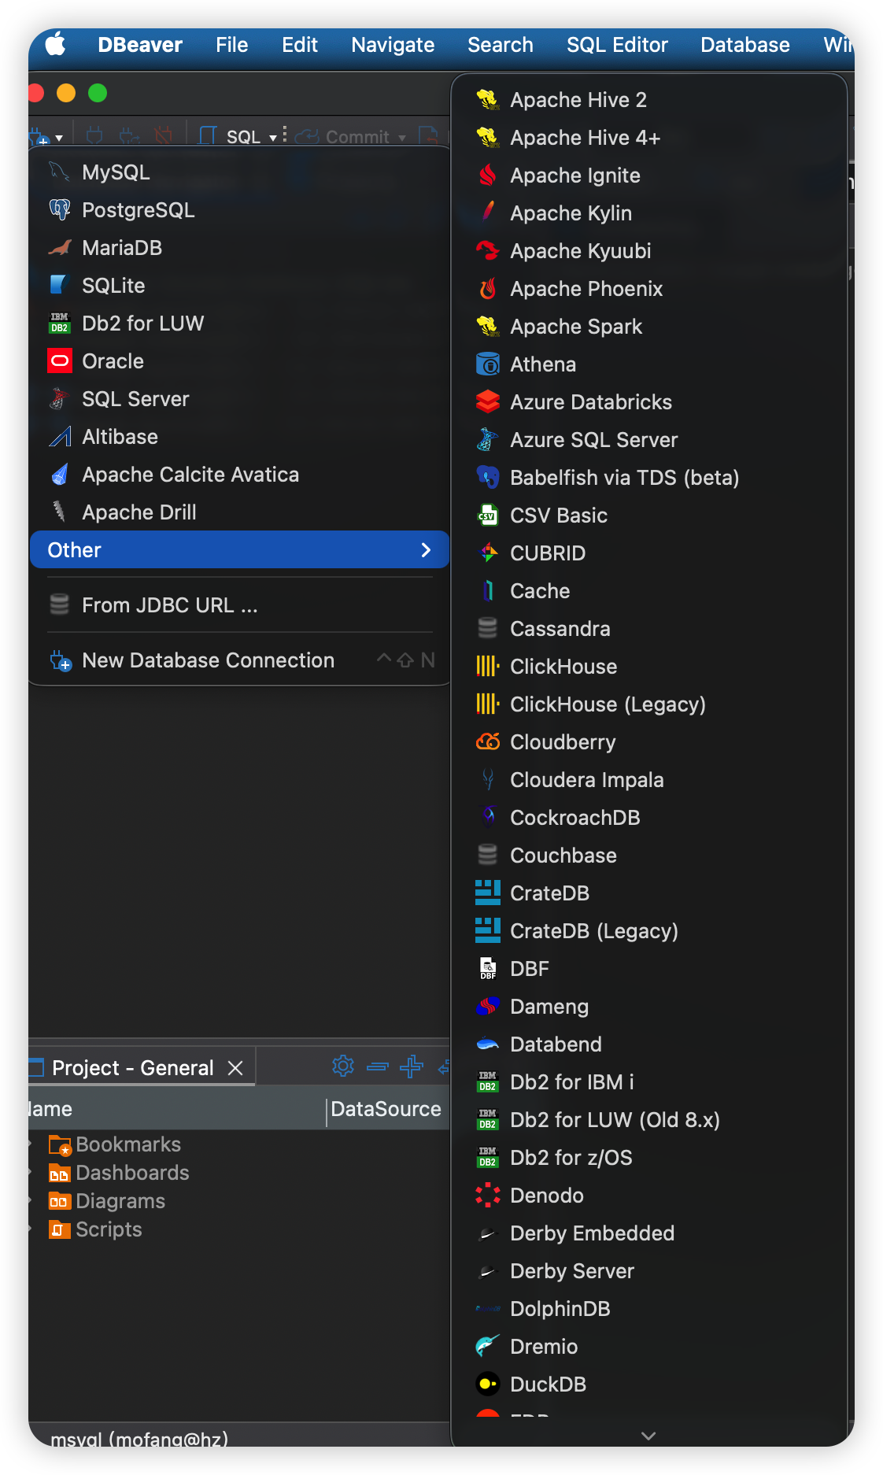Screen dimensions: 883x1475
Task: Choose Altibase entry
Action: [x=239, y=437]
